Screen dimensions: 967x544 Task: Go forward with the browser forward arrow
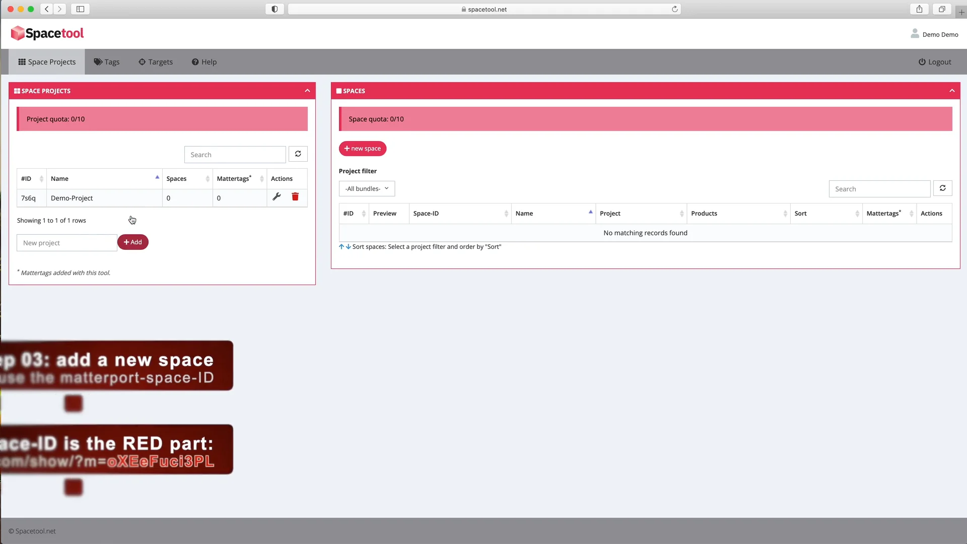(x=59, y=9)
